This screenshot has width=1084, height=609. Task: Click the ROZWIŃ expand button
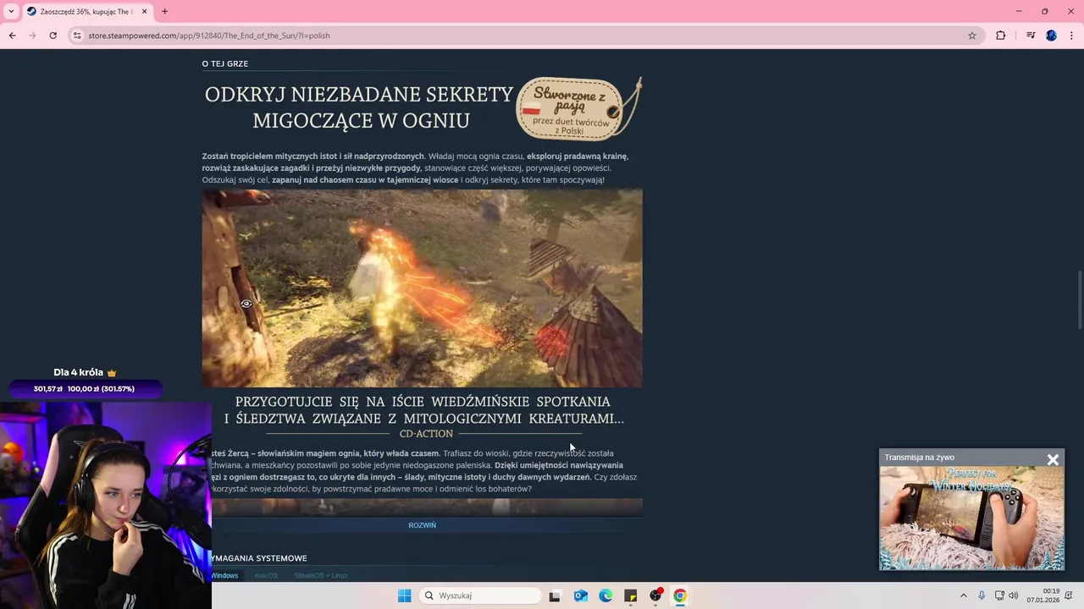click(x=422, y=525)
